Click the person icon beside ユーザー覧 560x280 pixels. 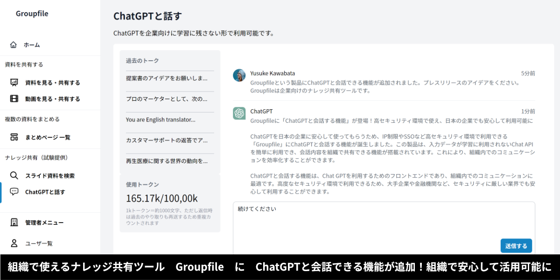coord(14,243)
